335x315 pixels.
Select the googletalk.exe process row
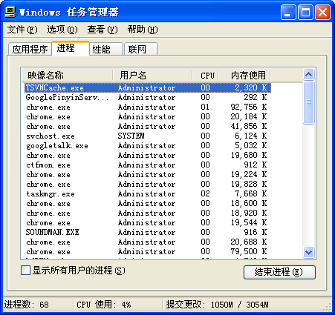click(x=148, y=145)
